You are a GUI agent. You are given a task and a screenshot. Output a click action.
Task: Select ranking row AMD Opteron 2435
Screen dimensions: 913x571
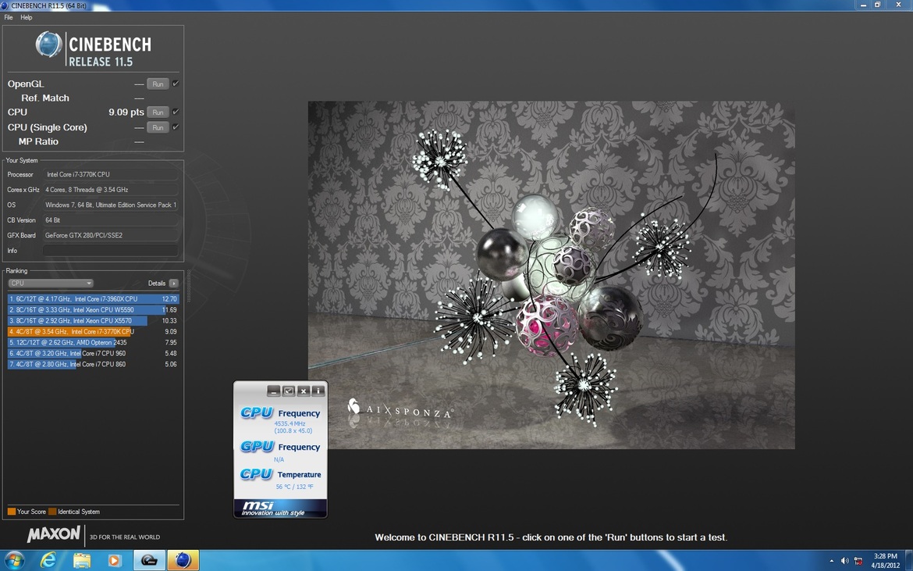[x=93, y=343]
